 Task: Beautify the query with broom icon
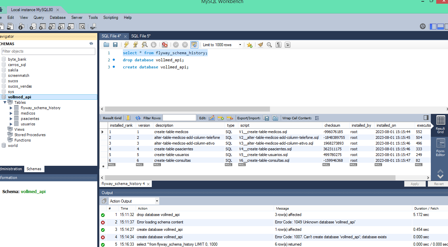point(260,44)
